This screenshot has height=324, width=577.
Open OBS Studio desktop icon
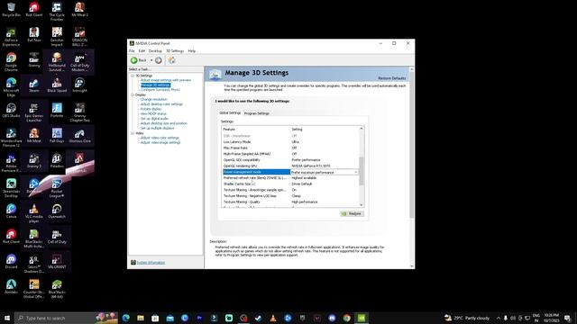(11, 110)
